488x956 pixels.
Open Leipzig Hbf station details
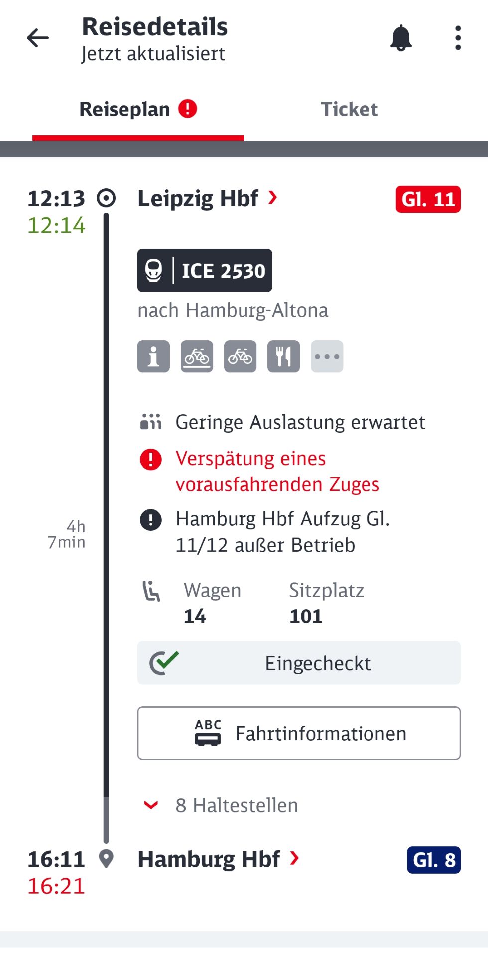click(x=207, y=199)
